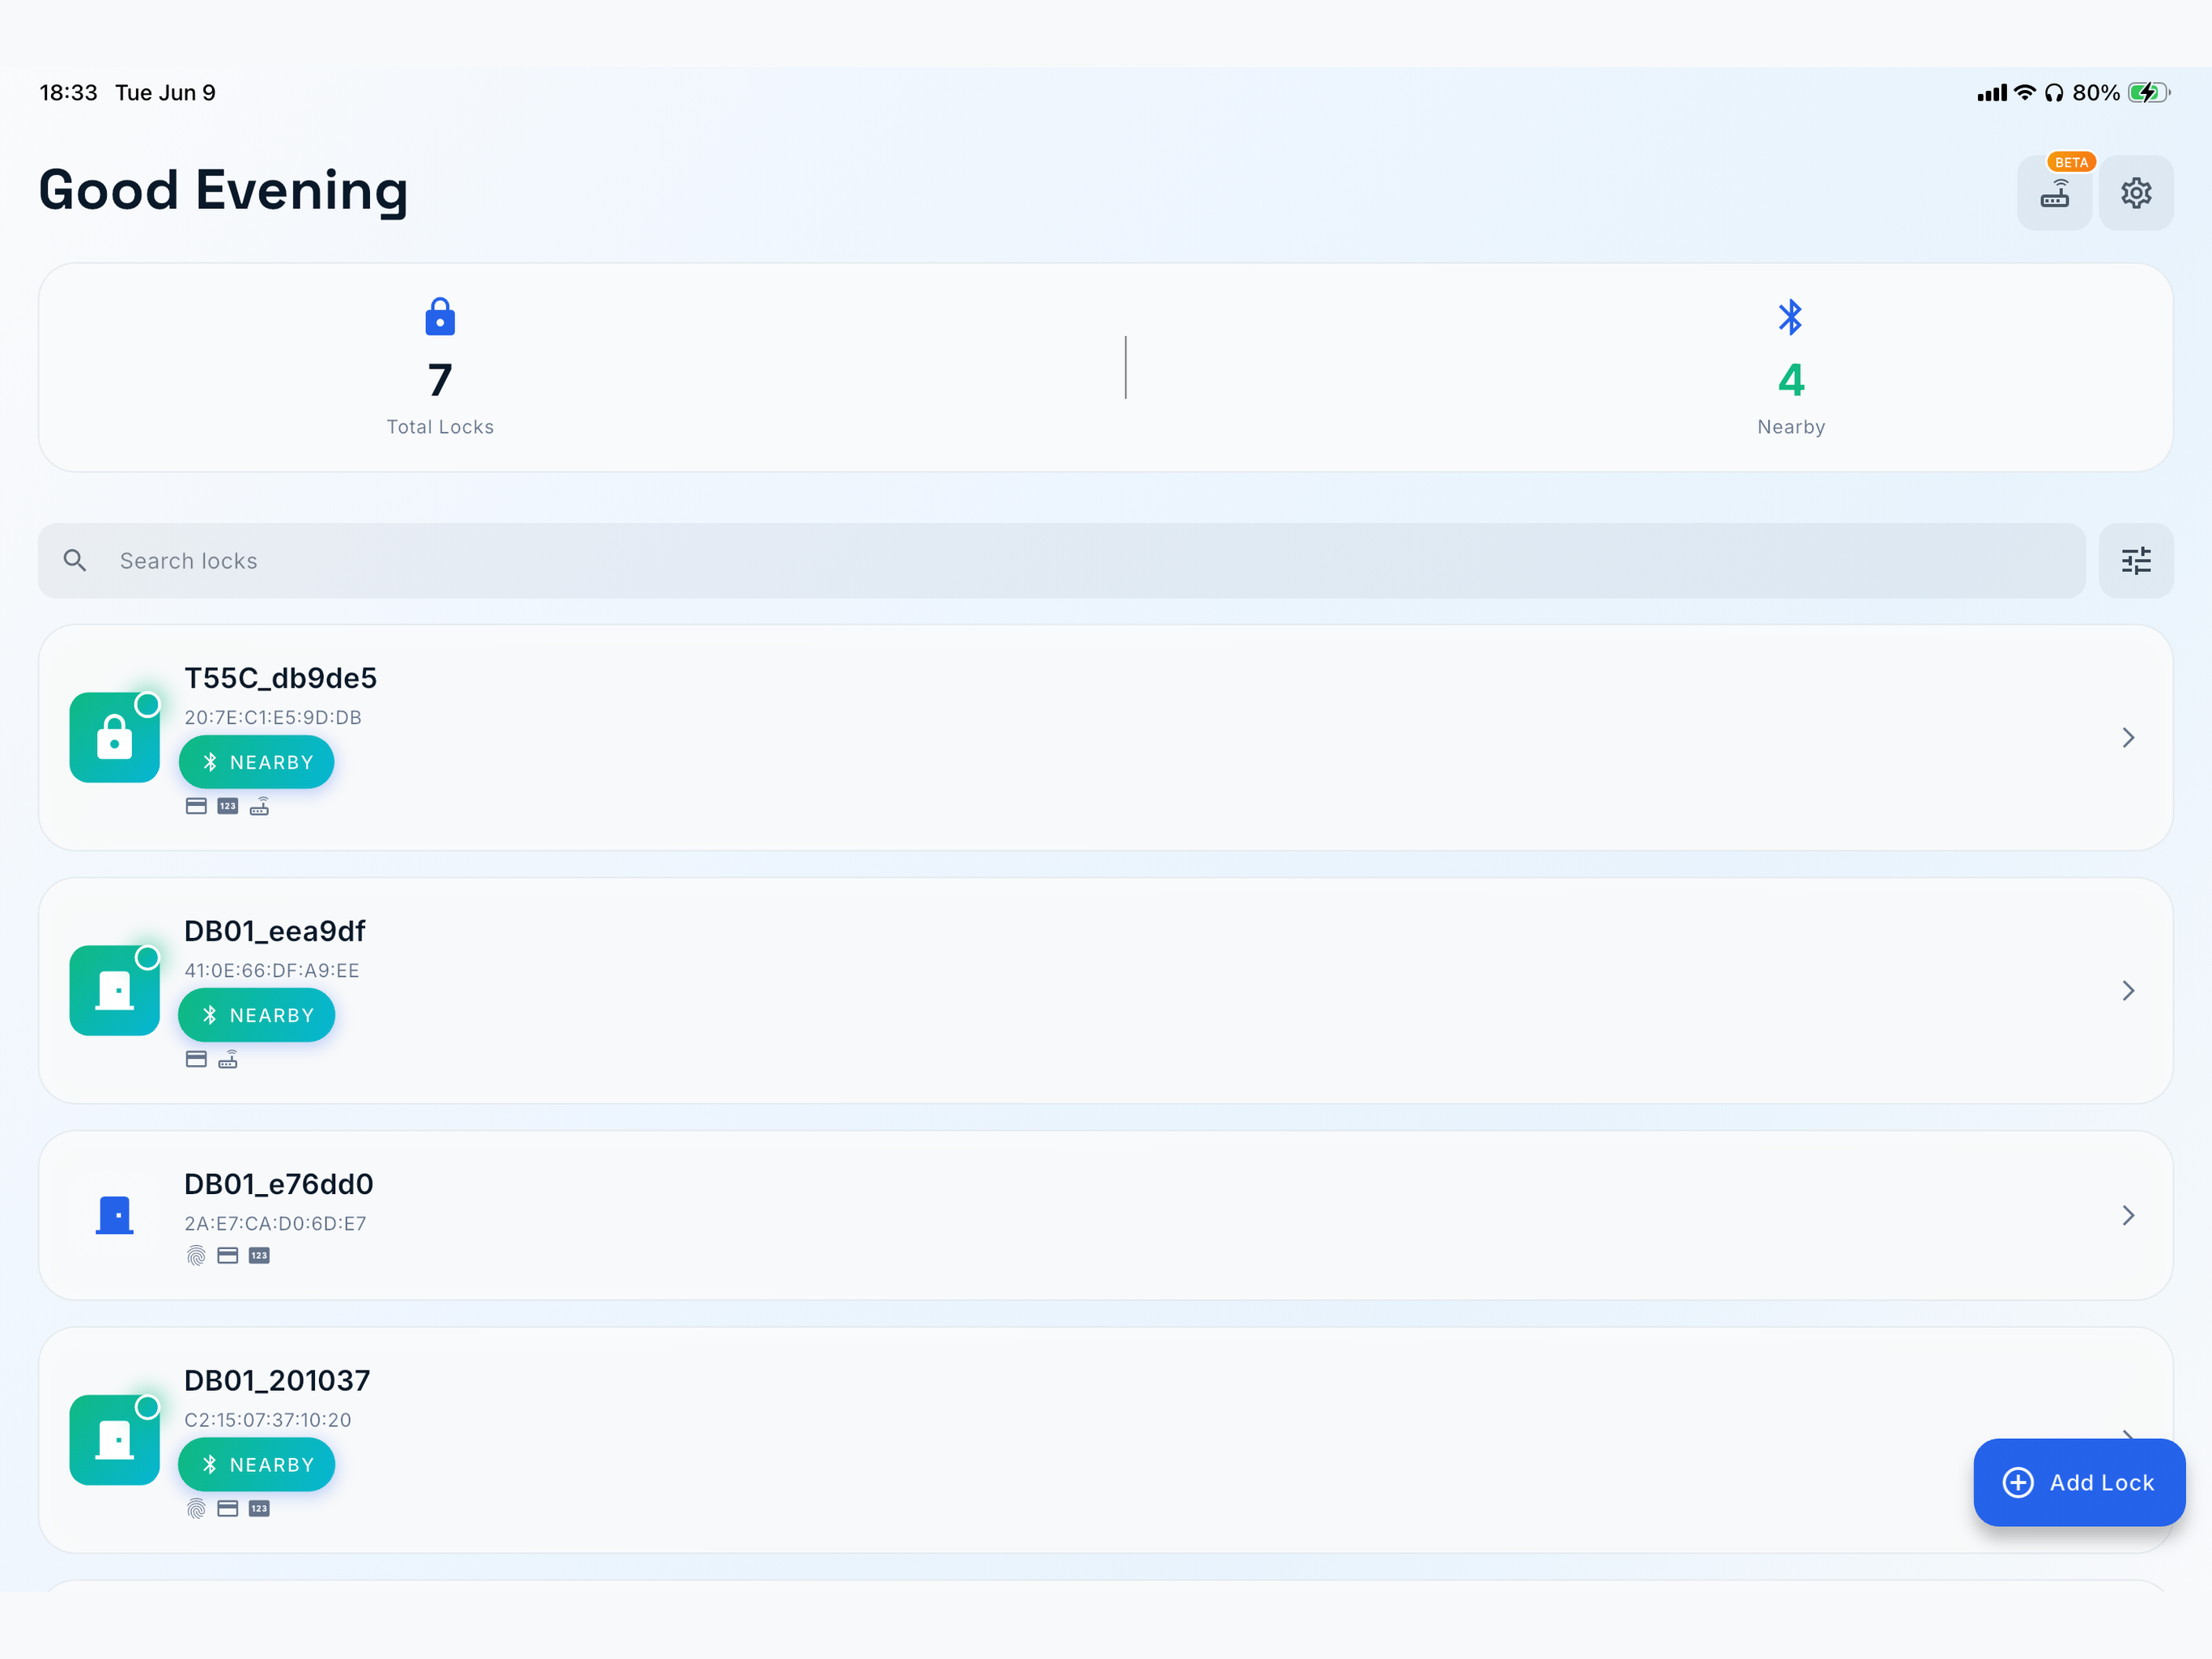Tap the headphones icon in status bar
Viewport: 2212px width, 1659px height.
point(2054,92)
